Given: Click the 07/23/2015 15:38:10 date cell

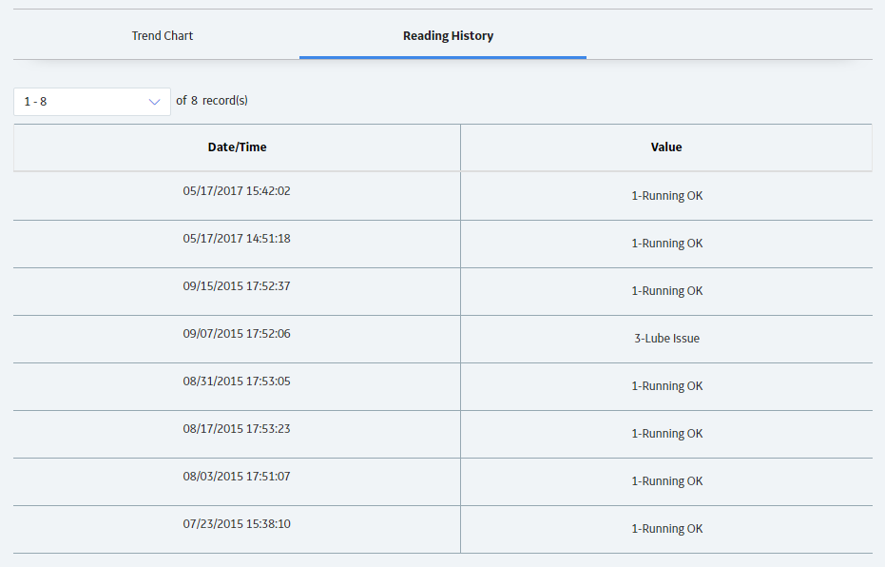Looking at the screenshot, I should 237,529.
